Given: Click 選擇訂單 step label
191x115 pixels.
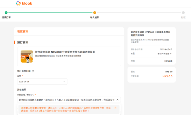Looking at the screenshot, I should [6, 17].
